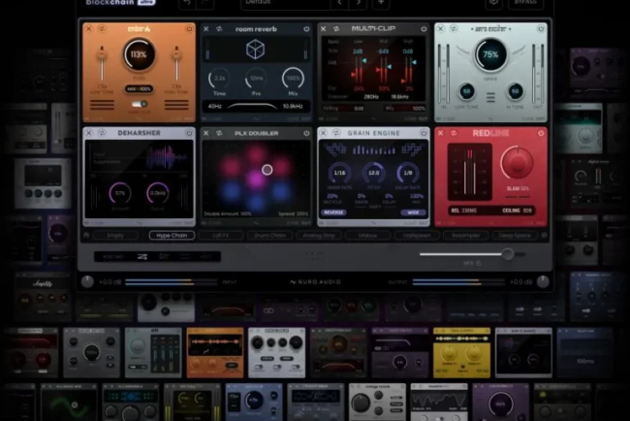
Task: Click the Ember Low Tone vertical slider
Action: click(102, 64)
